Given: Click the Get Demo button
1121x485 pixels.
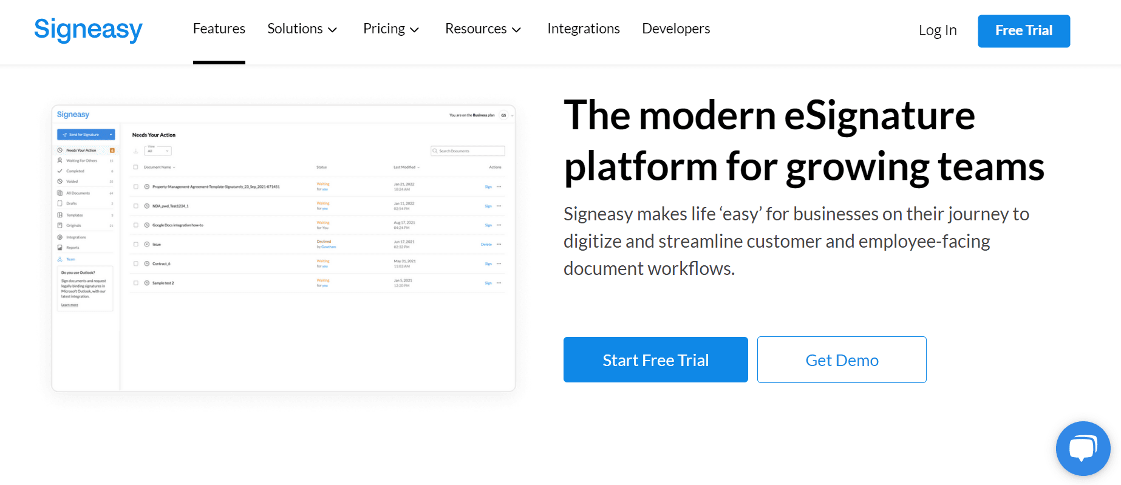Looking at the screenshot, I should [x=842, y=360].
